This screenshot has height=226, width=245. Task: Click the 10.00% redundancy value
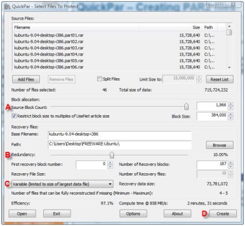coord(220,155)
